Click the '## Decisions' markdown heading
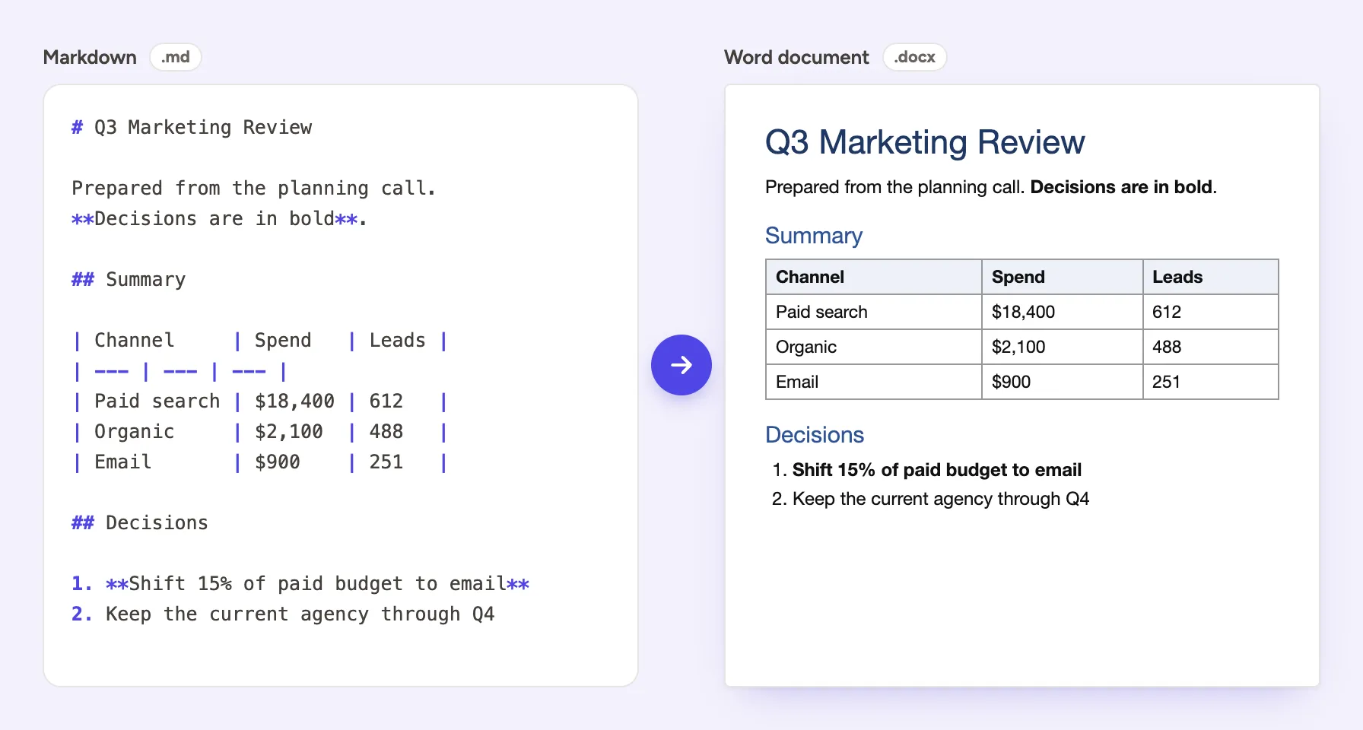 tap(140, 522)
